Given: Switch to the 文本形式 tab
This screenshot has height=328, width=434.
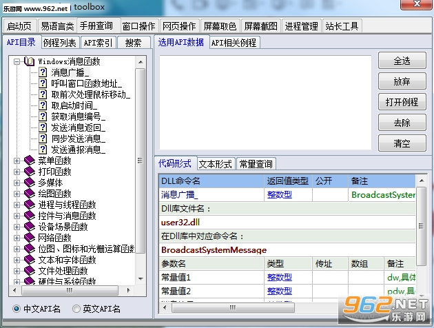Looking at the screenshot, I should [216, 164].
